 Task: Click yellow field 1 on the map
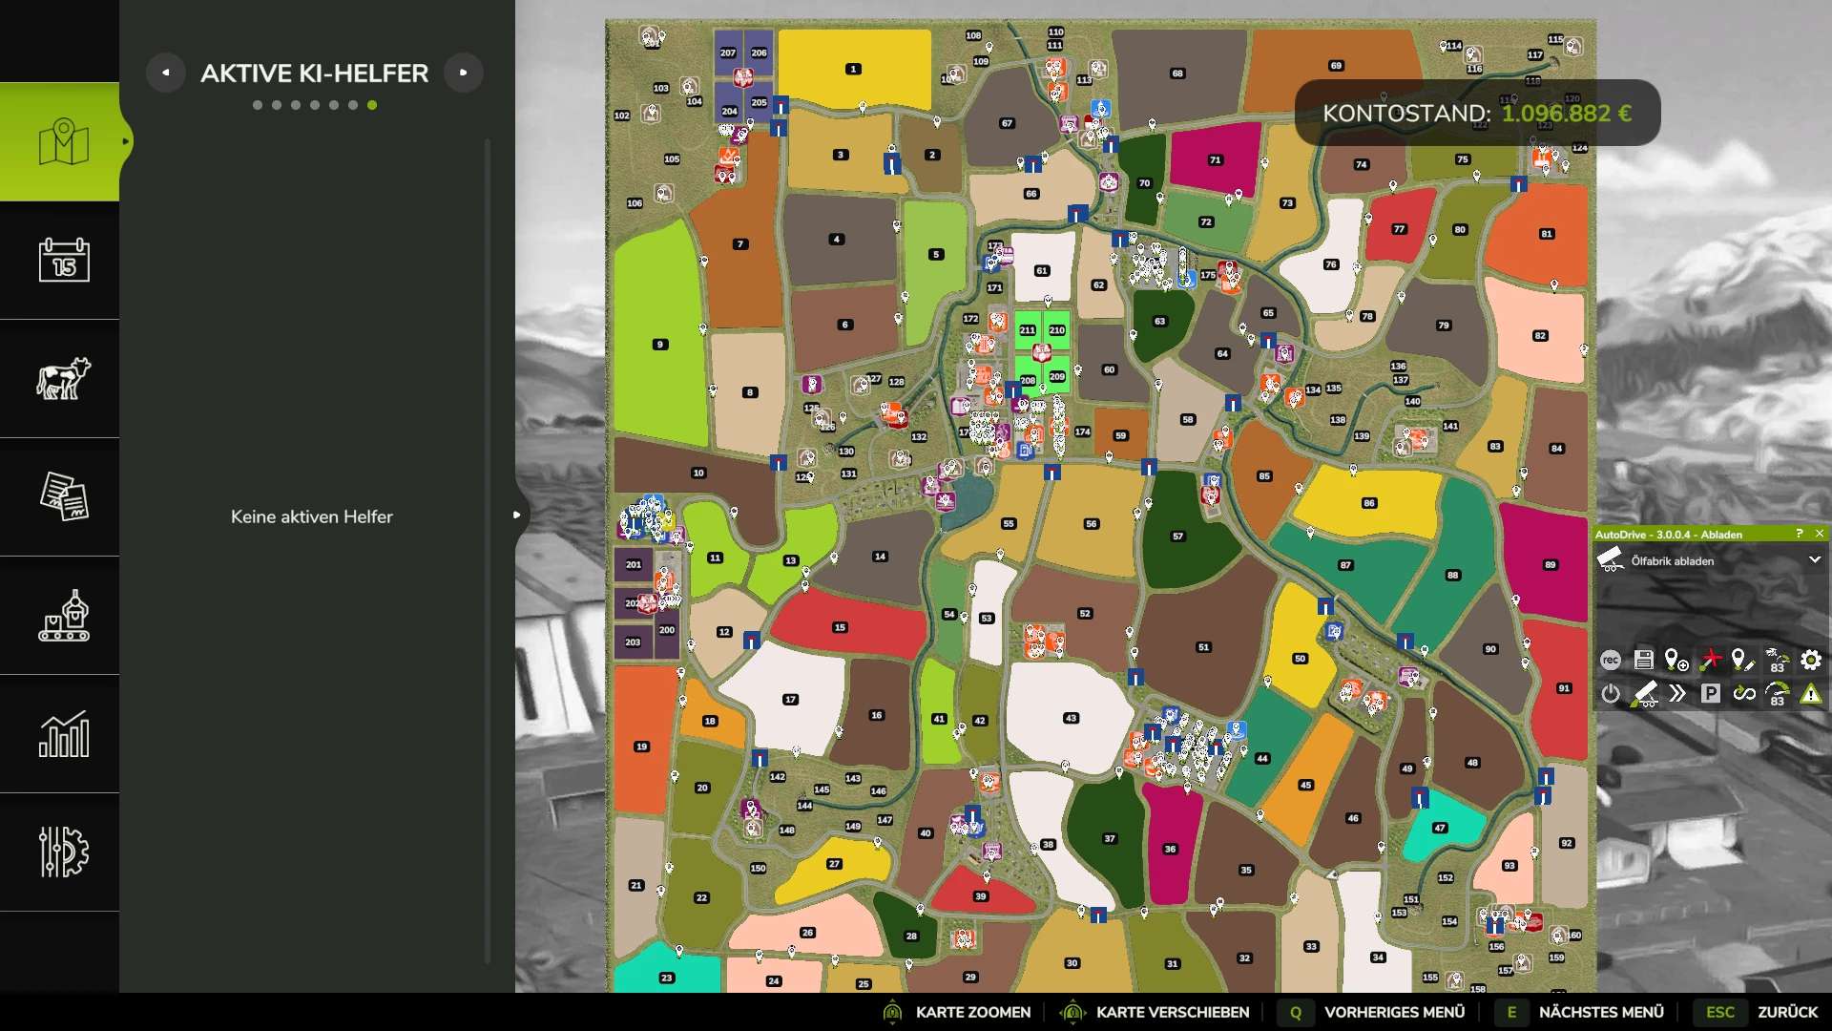[x=854, y=69]
